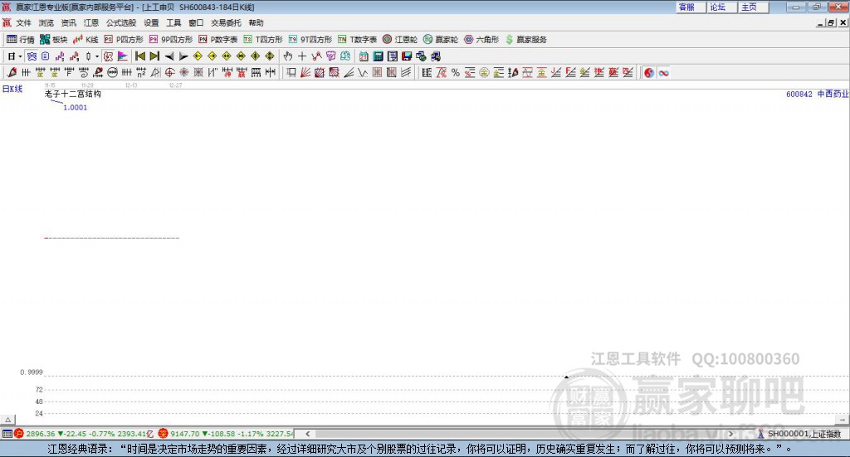Screen dimensions: 850x457
Task: Click the 主页 homepage button
Action: 754,7
